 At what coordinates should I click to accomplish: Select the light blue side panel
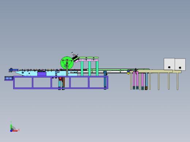tap(46, 74)
